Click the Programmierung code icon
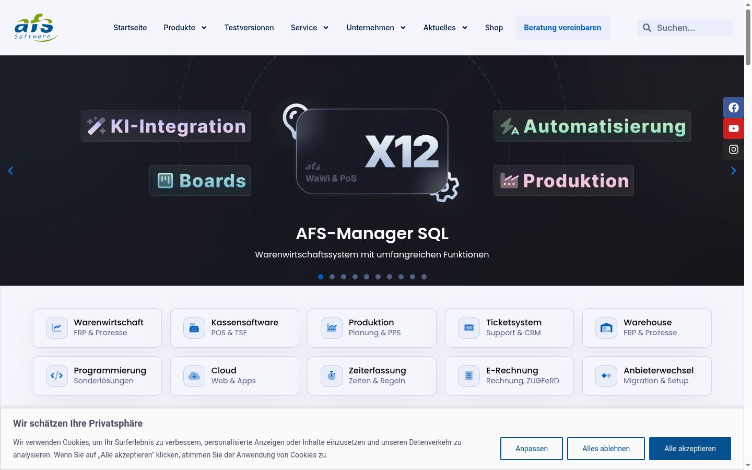Viewport: 752px width, 470px height. (x=57, y=376)
